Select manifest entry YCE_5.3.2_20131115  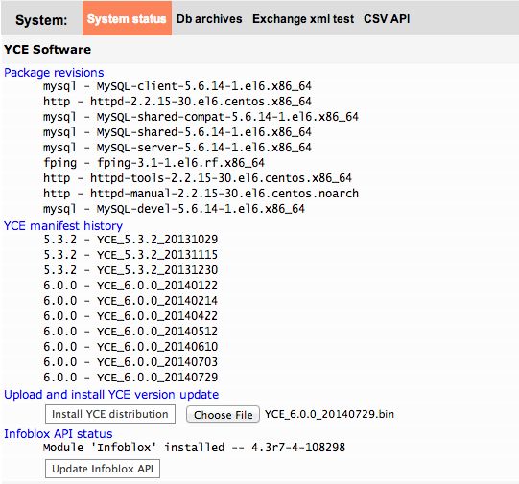(130, 255)
